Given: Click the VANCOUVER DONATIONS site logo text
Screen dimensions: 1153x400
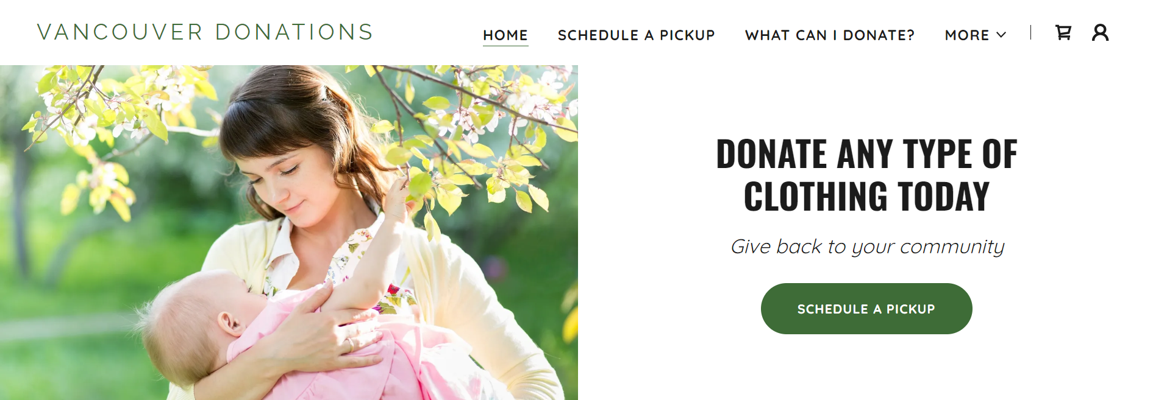Looking at the screenshot, I should (x=205, y=32).
